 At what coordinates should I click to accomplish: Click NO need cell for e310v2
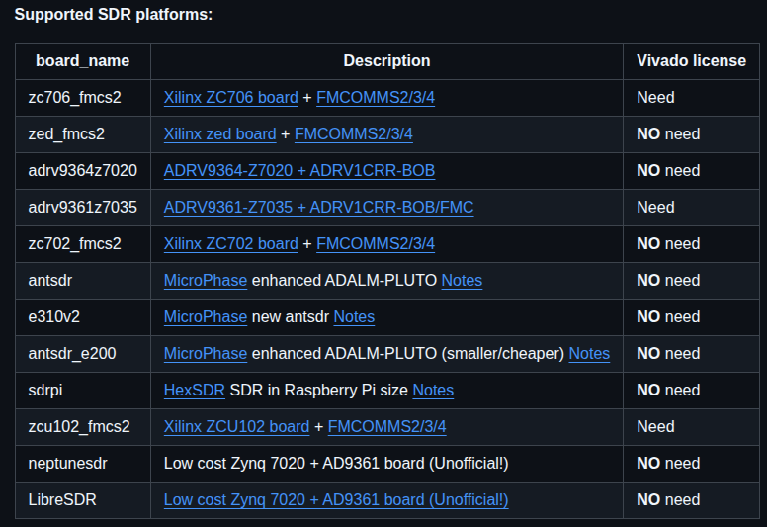coord(691,317)
